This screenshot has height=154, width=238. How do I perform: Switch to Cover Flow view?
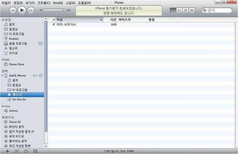tap(192, 10)
